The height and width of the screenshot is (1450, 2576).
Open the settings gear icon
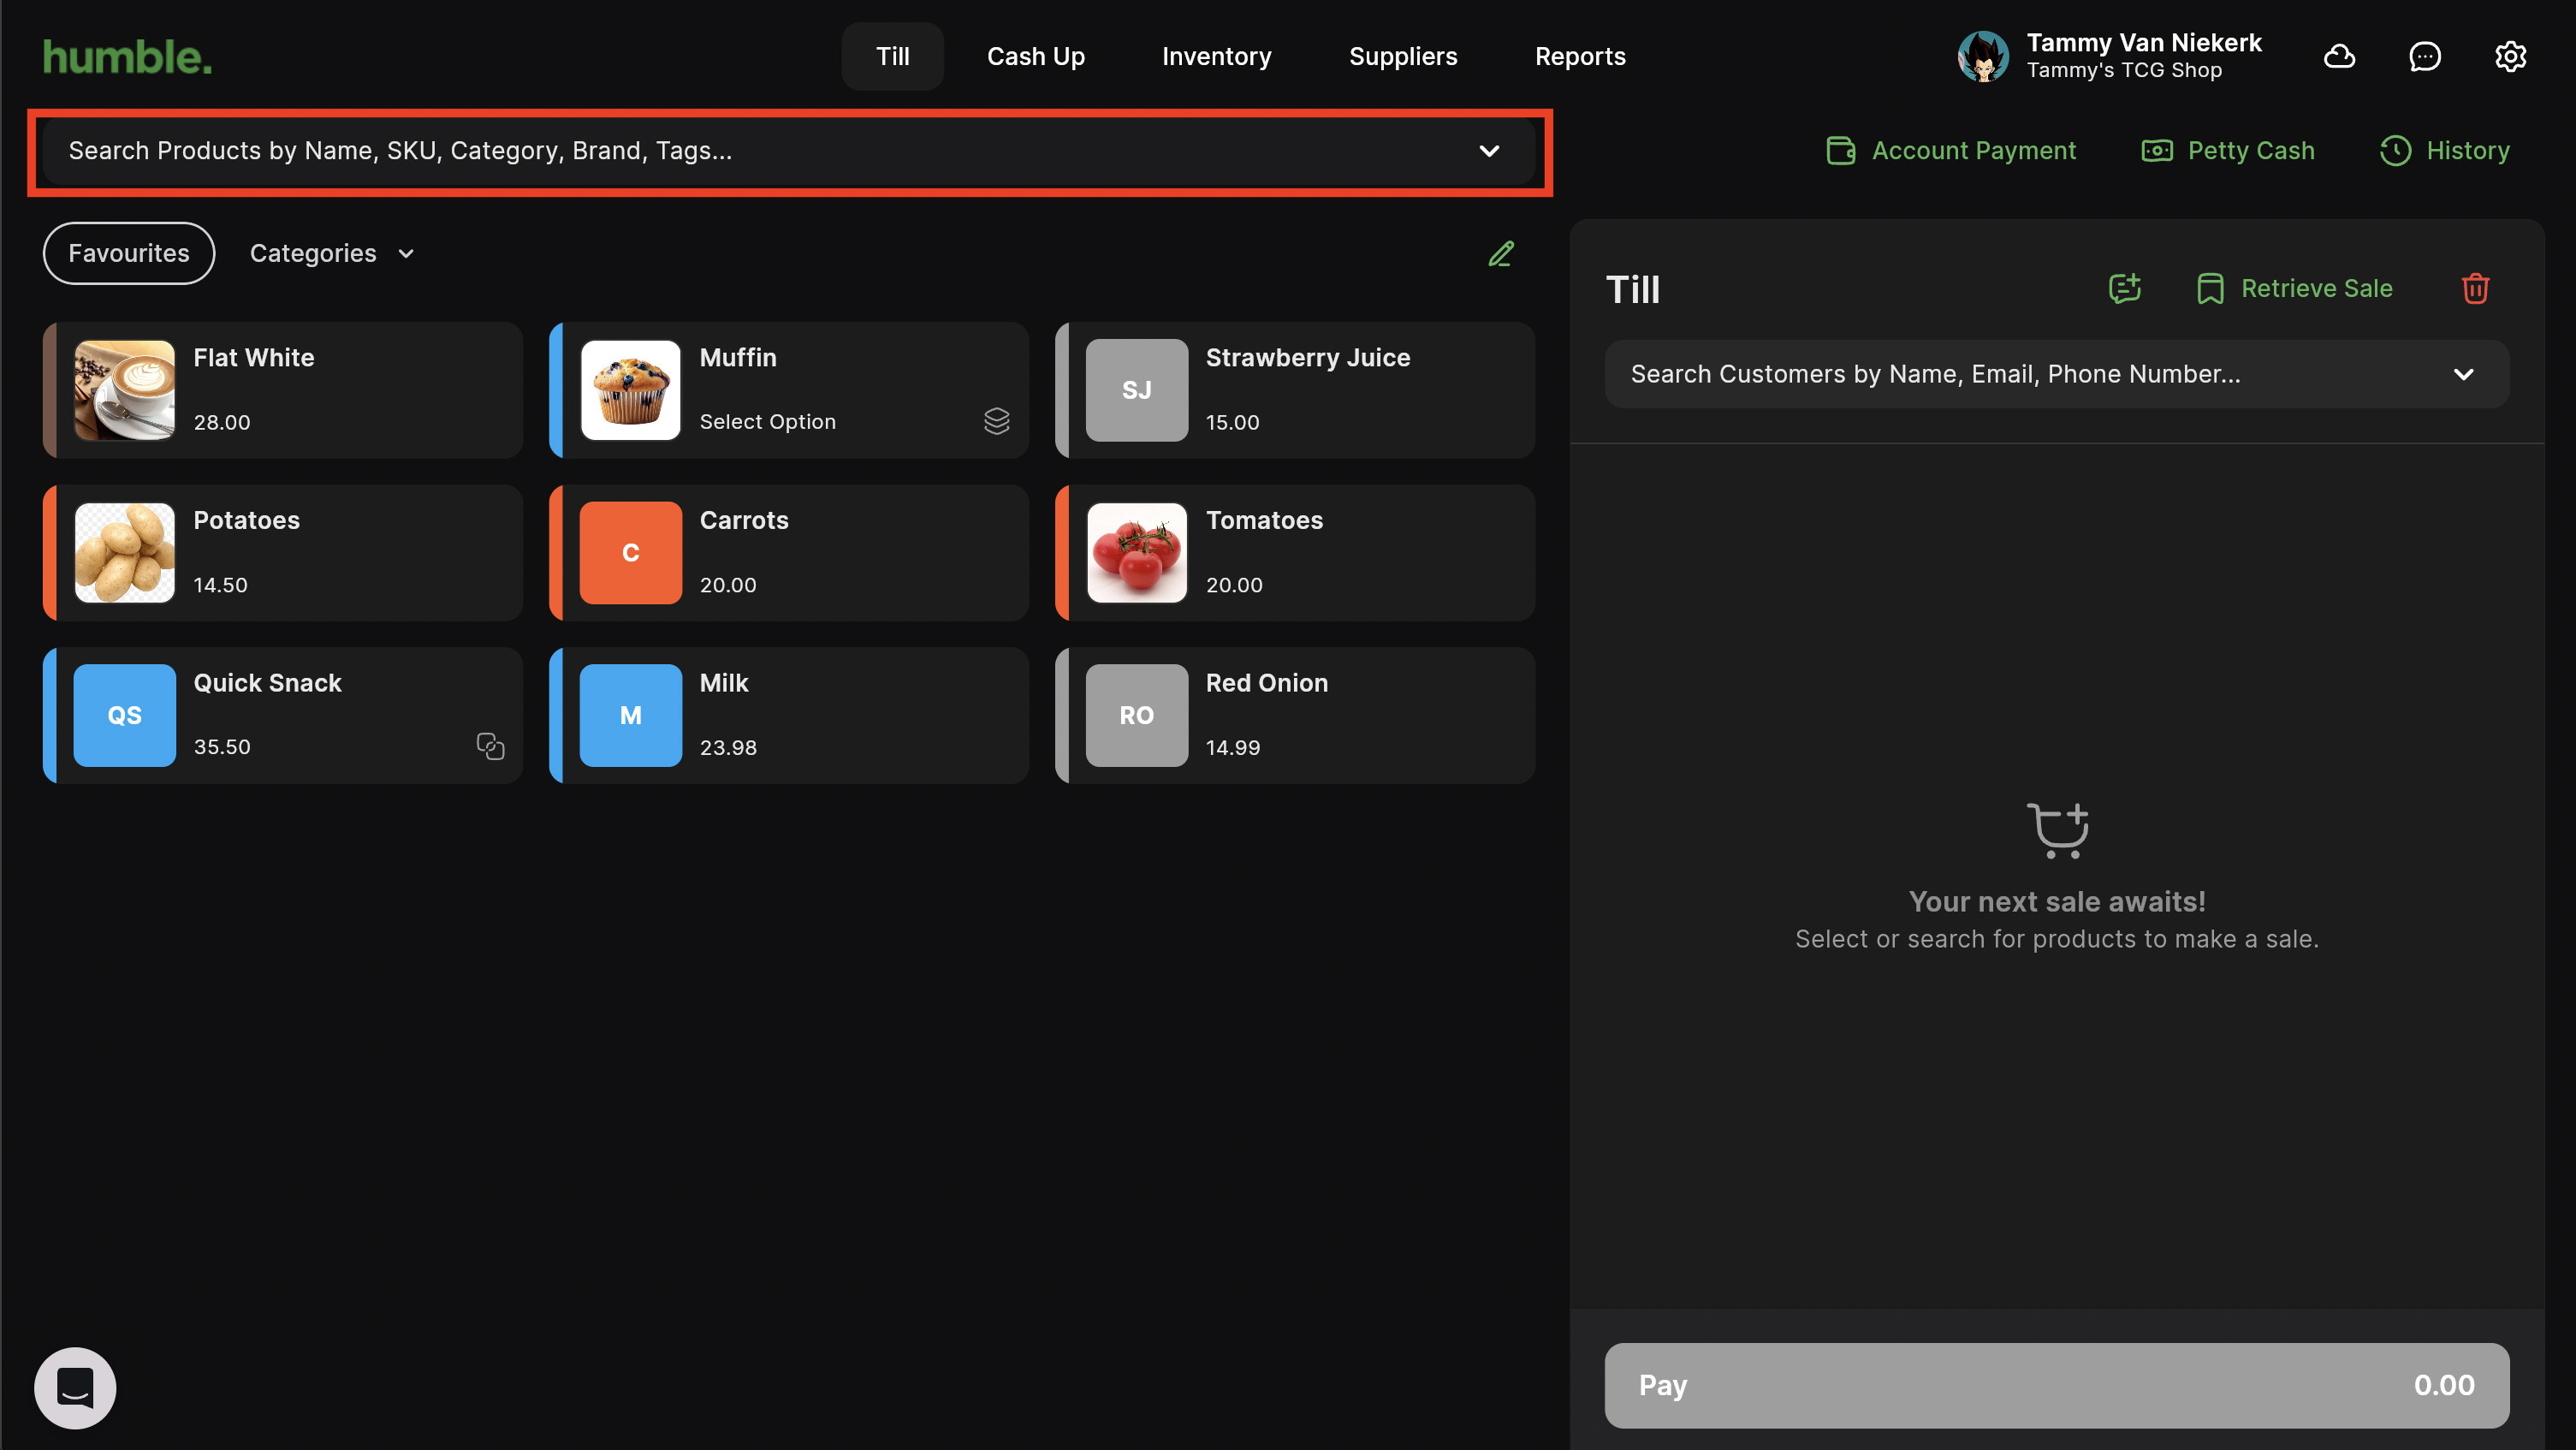(2510, 56)
